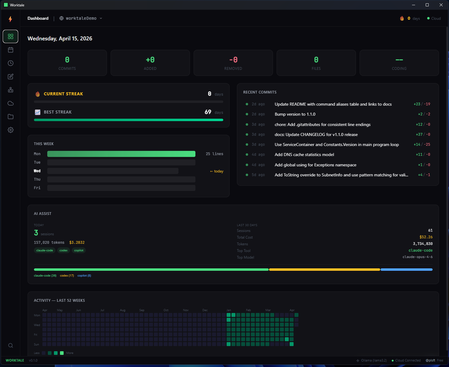449x367 pixels.
Task: Select the codex tag chip
Action: (63, 250)
